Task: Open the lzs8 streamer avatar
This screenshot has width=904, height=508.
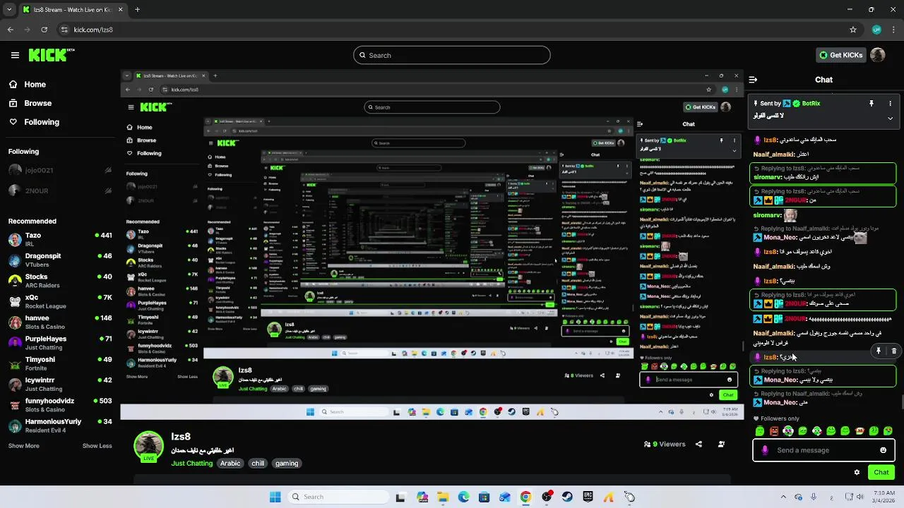Action: 148,447
